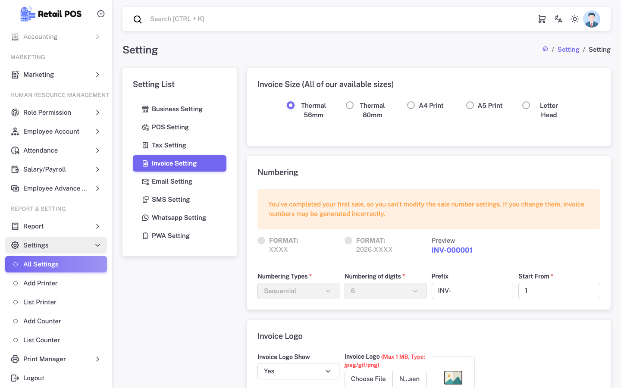Focus the Start From input field
The height and width of the screenshot is (388, 621).
click(x=559, y=291)
